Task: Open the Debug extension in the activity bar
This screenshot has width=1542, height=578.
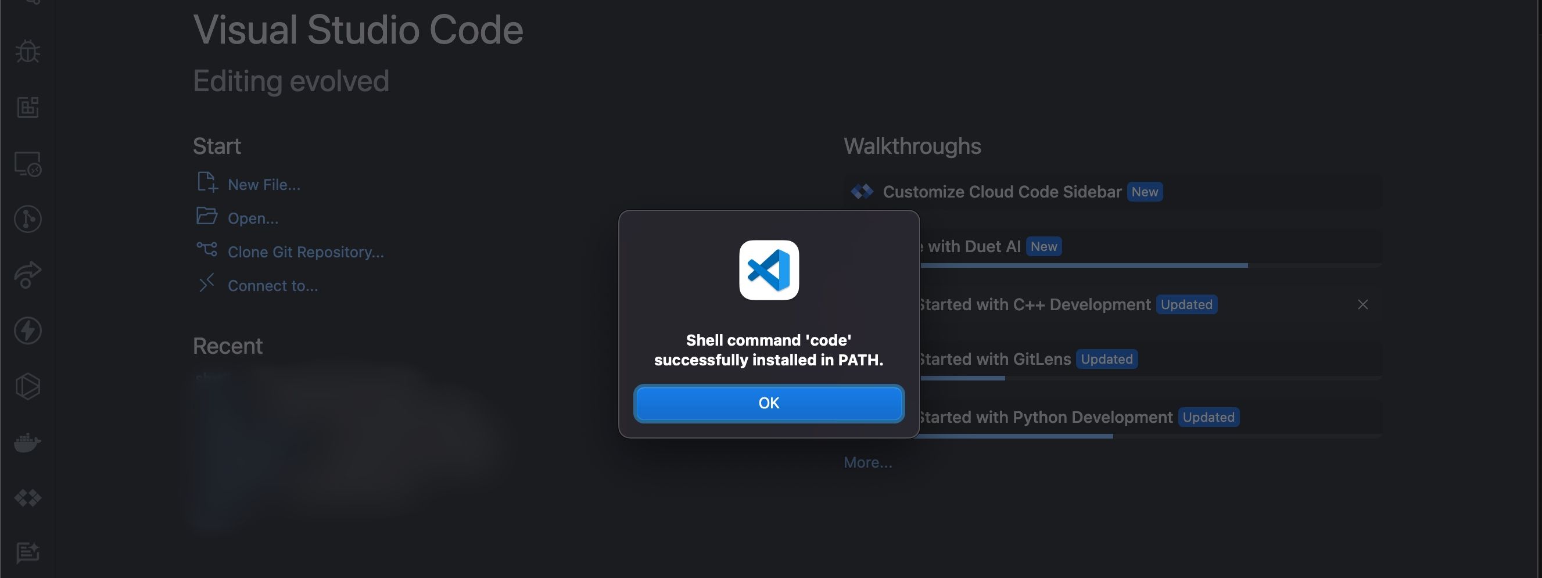Action: click(x=27, y=51)
